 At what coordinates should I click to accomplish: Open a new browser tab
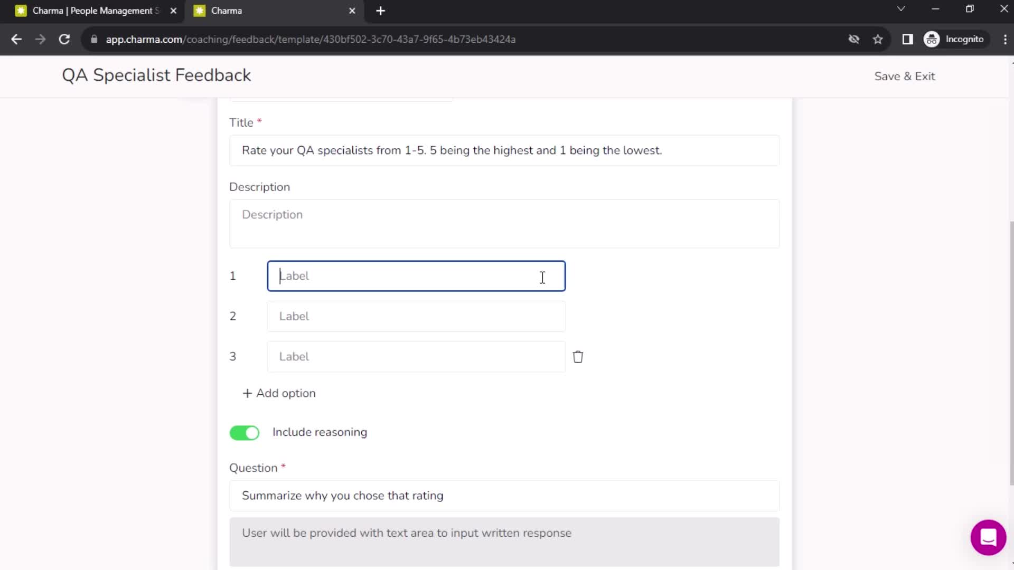click(x=380, y=11)
